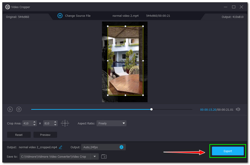Click the Output: 410x810 text
The image size is (250, 165).
click(232, 17)
